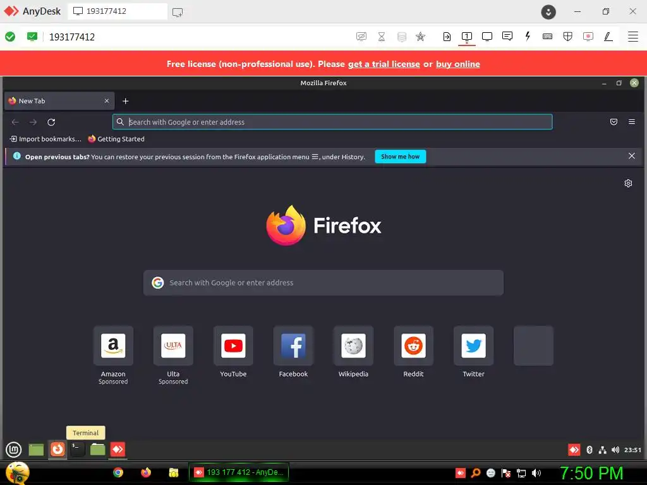Click the 'get a trial license' link
The height and width of the screenshot is (485, 647).
(384, 64)
